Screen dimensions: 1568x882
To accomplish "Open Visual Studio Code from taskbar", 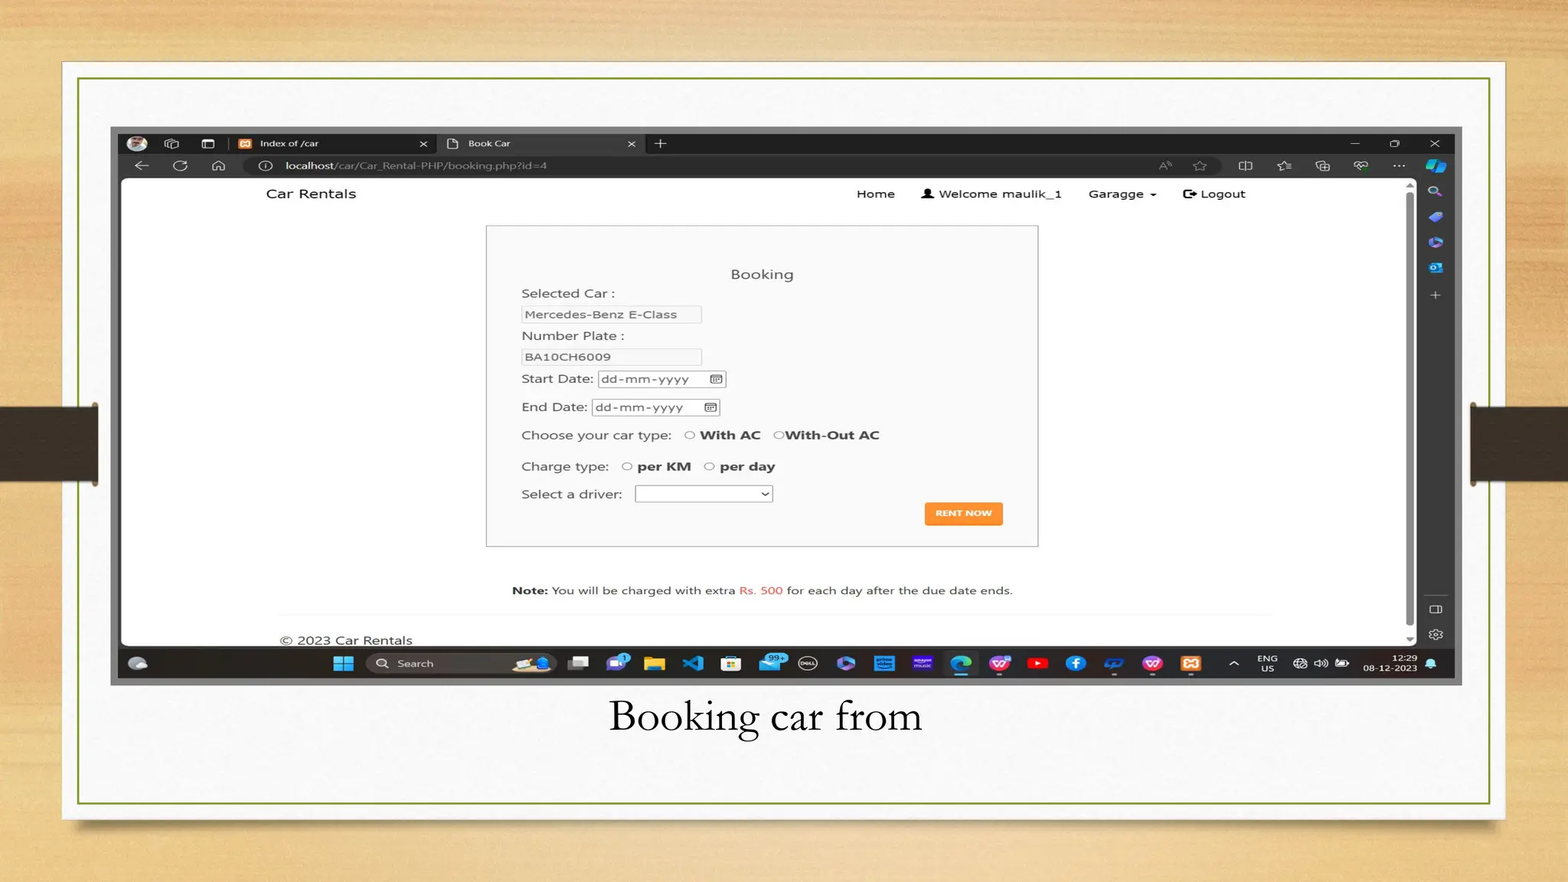I will (x=693, y=664).
